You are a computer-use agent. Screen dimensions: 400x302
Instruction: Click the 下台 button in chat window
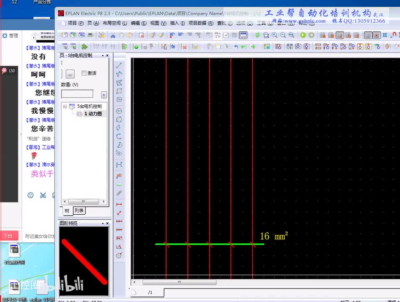(9, 236)
